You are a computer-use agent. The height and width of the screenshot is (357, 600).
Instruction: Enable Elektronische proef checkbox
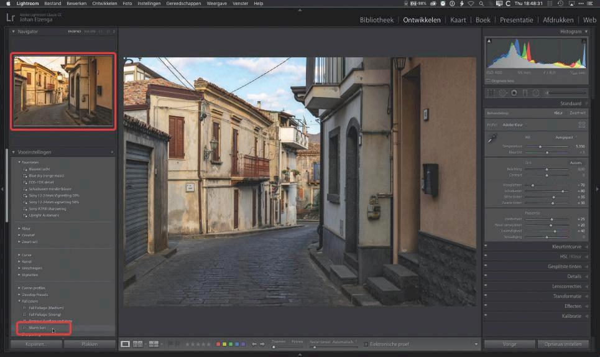coord(366,344)
